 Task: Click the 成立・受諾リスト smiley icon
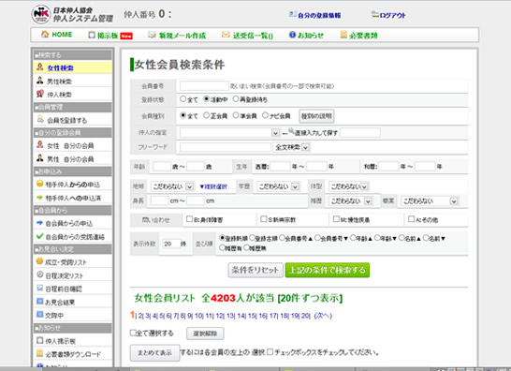click(39, 261)
